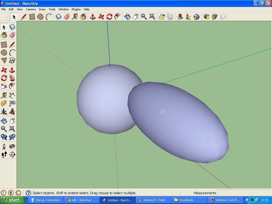Screen dimensions: 272x204
Task: Select the Section Plane tool
Action: tap(12, 155)
